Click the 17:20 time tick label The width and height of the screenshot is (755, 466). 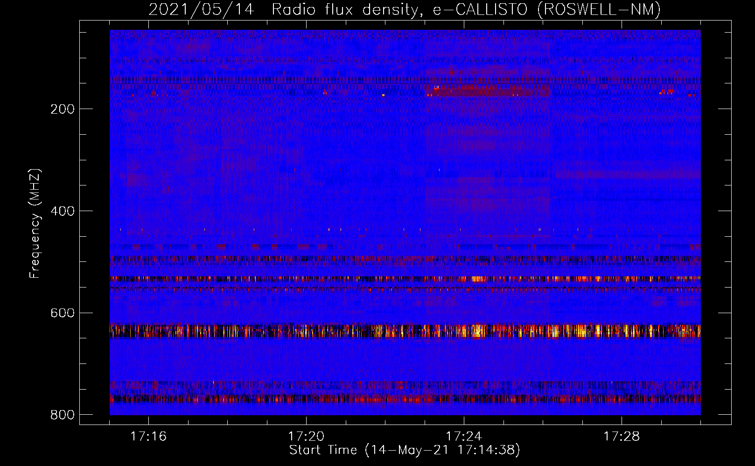tap(306, 436)
